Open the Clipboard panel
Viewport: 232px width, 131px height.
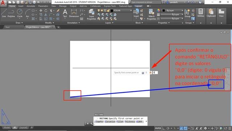point(211,13)
